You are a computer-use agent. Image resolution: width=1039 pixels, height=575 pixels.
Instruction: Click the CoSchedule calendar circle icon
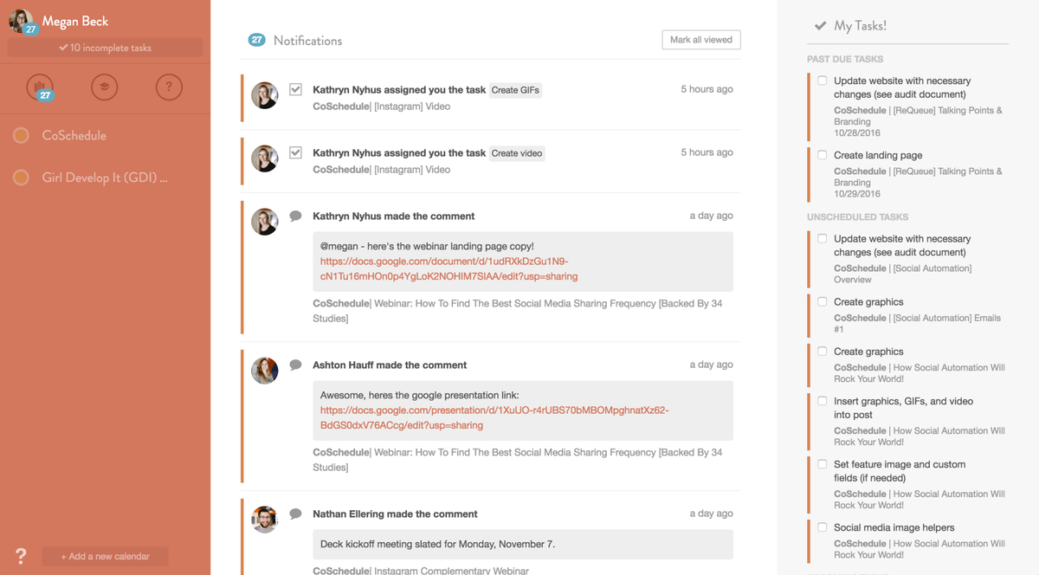pyautogui.click(x=22, y=135)
